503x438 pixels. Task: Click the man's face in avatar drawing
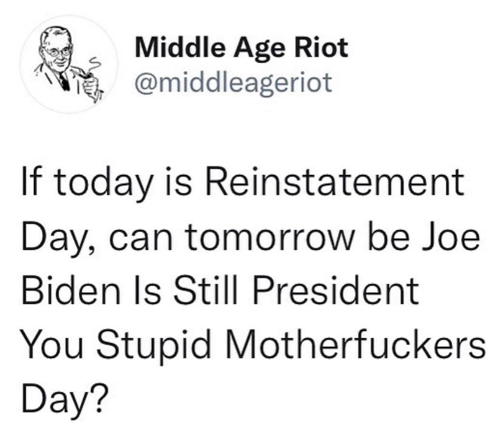coord(58,53)
